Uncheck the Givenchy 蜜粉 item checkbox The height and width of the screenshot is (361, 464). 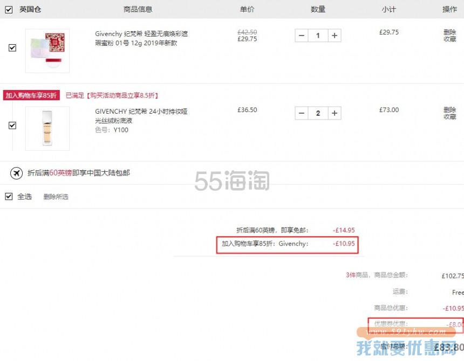[x=12, y=47]
